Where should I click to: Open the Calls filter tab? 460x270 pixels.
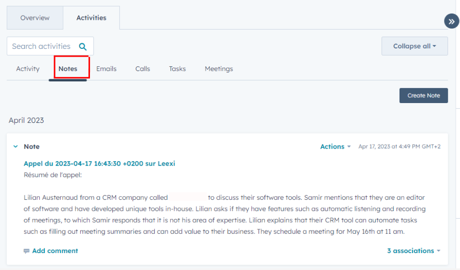coord(143,69)
